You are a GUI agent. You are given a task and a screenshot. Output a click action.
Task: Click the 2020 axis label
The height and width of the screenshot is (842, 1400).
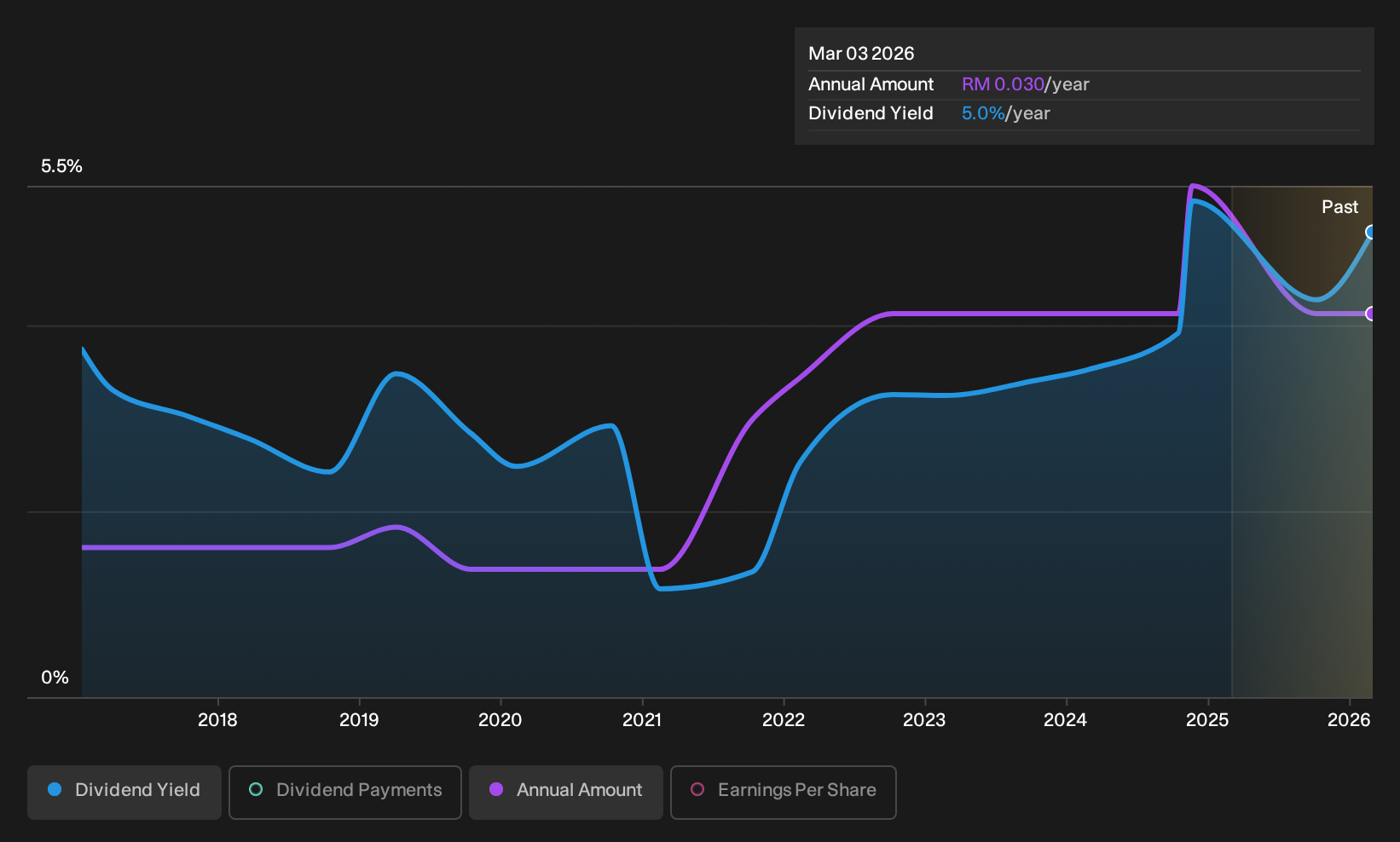coord(500,720)
